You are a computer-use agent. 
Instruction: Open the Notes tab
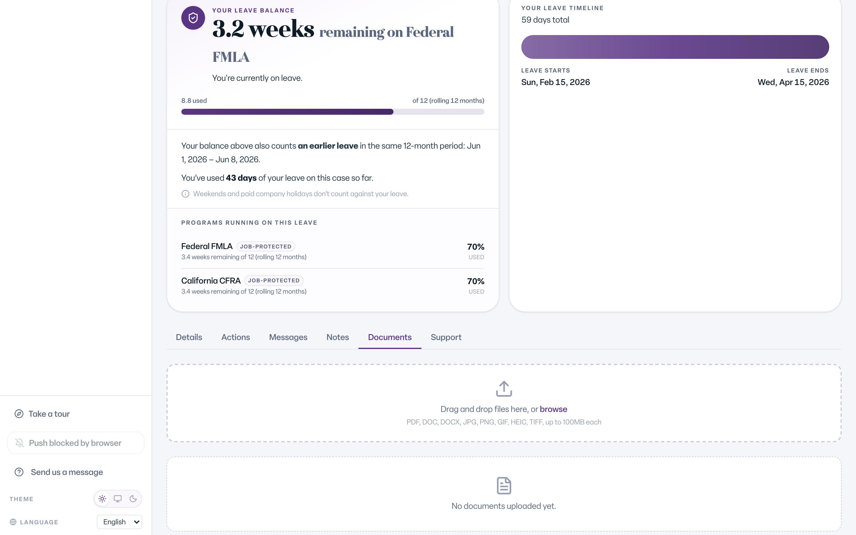pyautogui.click(x=338, y=337)
